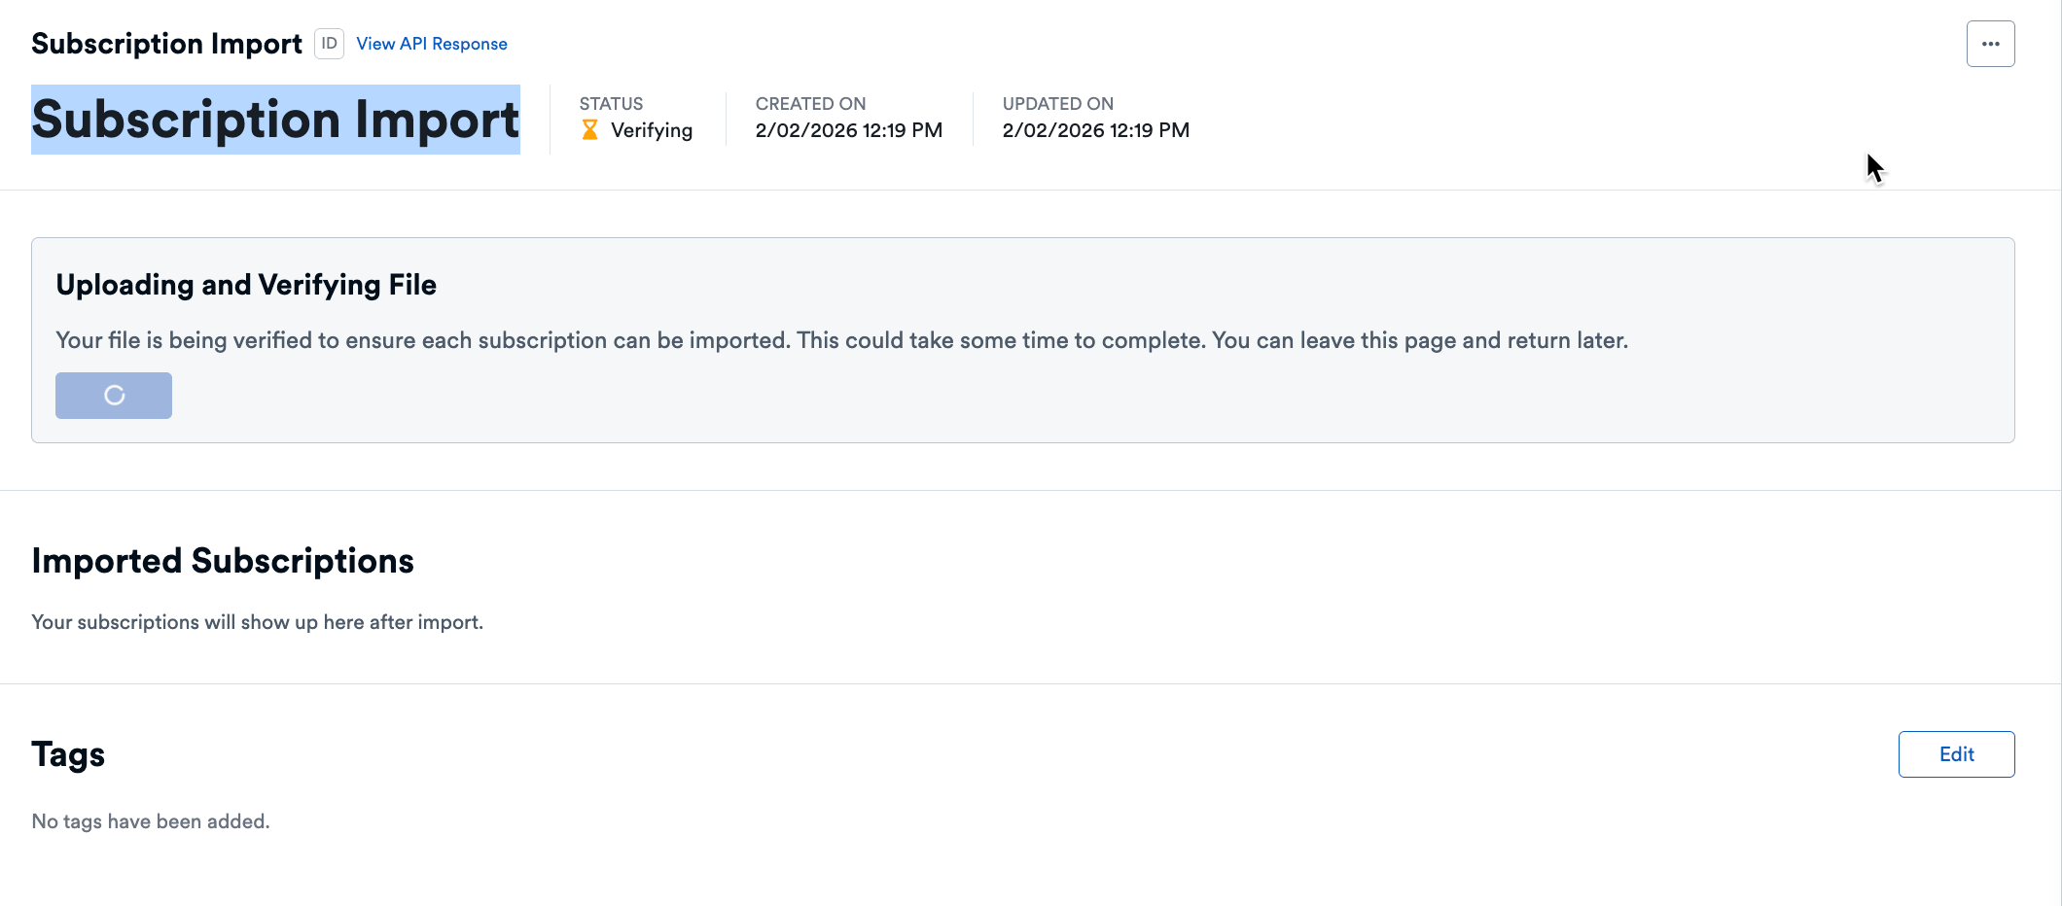Select the ellipsis icon at top right
Viewport: 2062px width, 906px height.
click(x=1990, y=43)
